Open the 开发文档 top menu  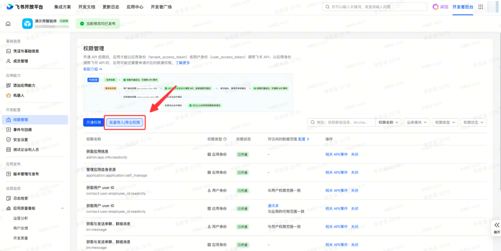[x=87, y=7]
